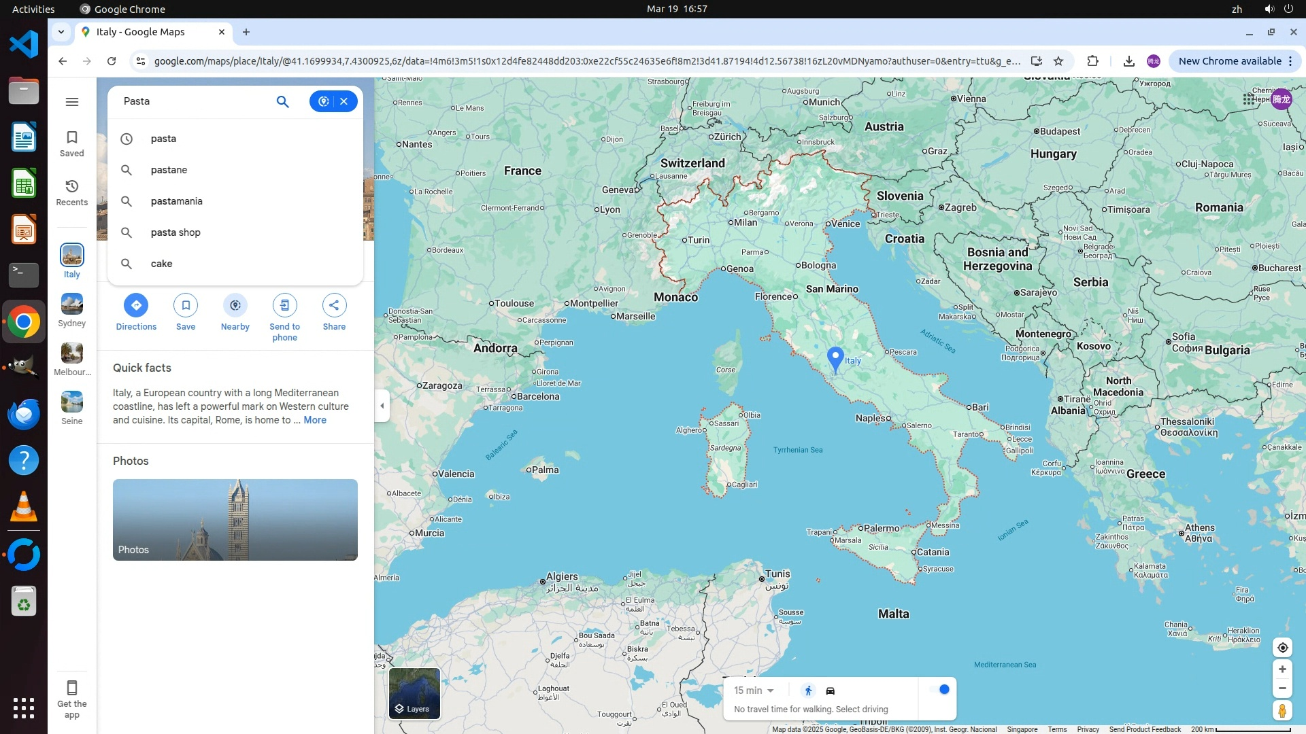The image size is (1306, 734).
Task: Click Send to phone icon
Action: coord(284,305)
